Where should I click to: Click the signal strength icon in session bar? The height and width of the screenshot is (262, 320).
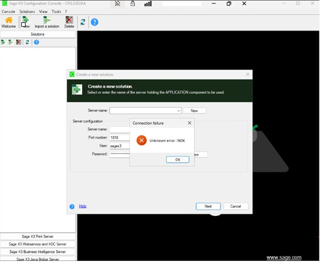coord(148,4)
